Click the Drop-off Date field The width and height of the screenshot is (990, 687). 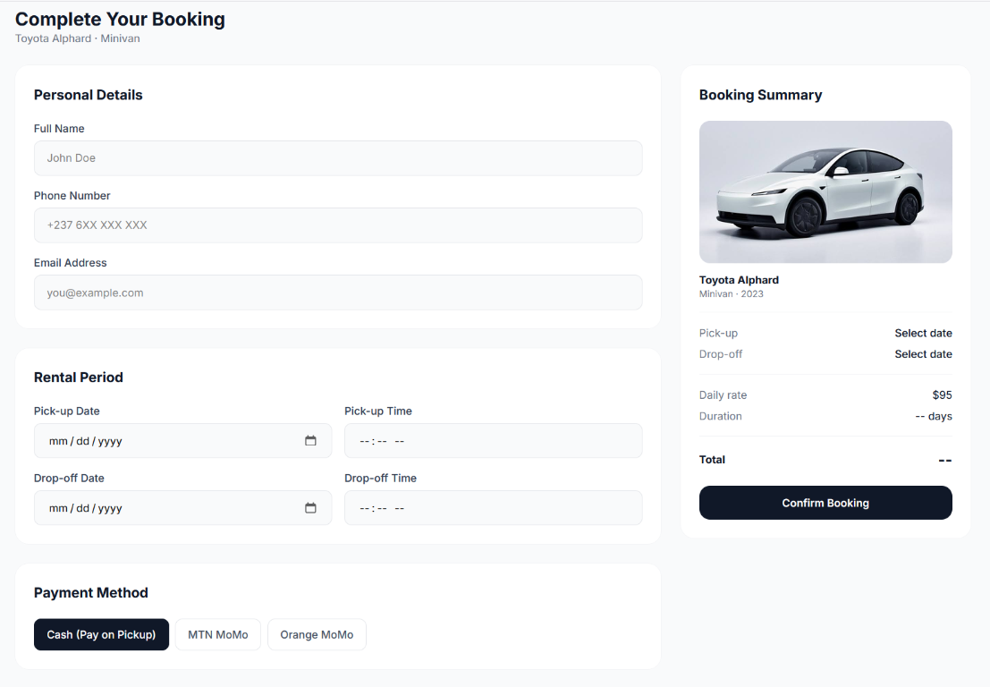click(x=182, y=508)
